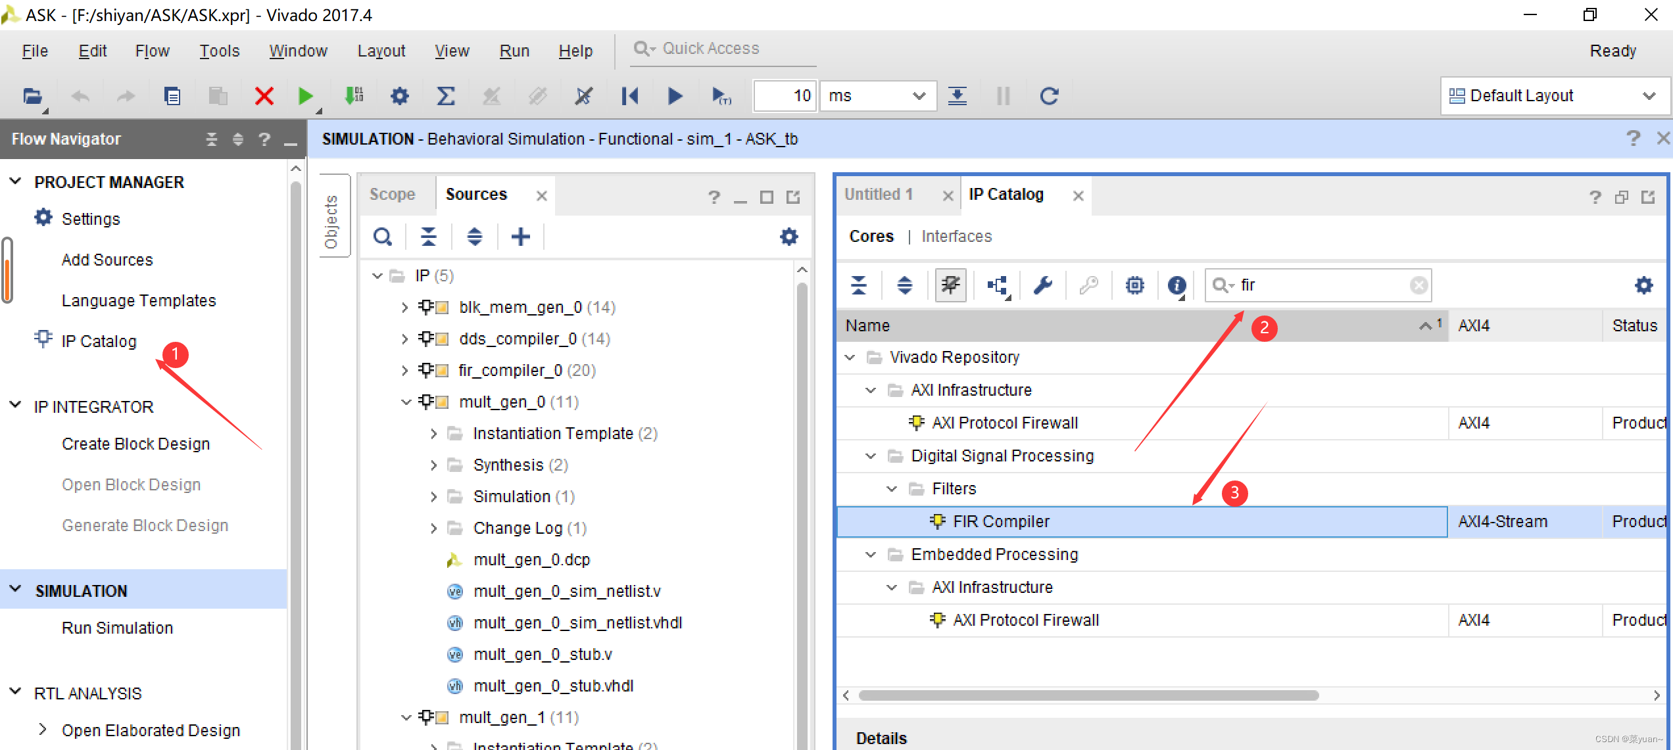1673x750 pixels.
Task: Toggle hide incompatible IP filter button
Action: coord(950,285)
